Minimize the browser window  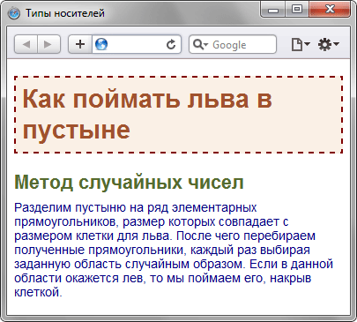point(273,11)
